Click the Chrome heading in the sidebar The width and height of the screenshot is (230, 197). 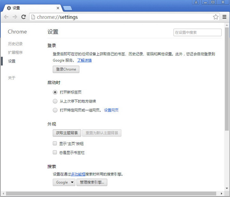click(x=17, y=32)
